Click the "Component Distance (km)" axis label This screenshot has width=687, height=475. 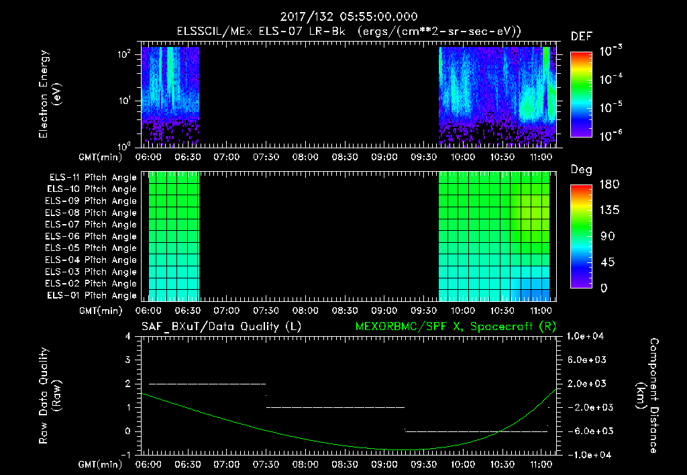pos(647,396)
